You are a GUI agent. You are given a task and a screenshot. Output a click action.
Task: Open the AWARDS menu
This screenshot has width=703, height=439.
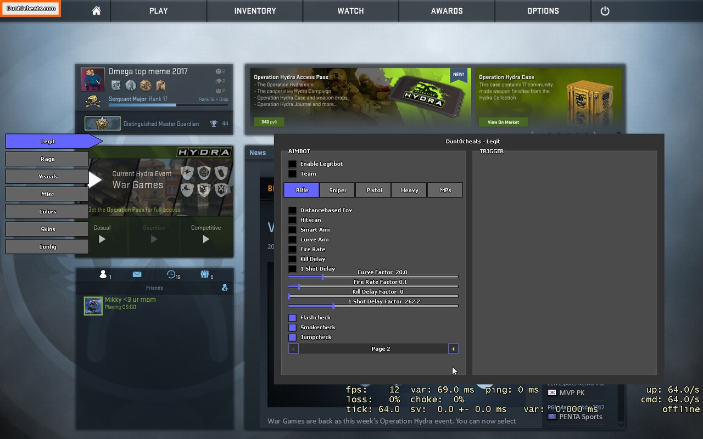447,11
